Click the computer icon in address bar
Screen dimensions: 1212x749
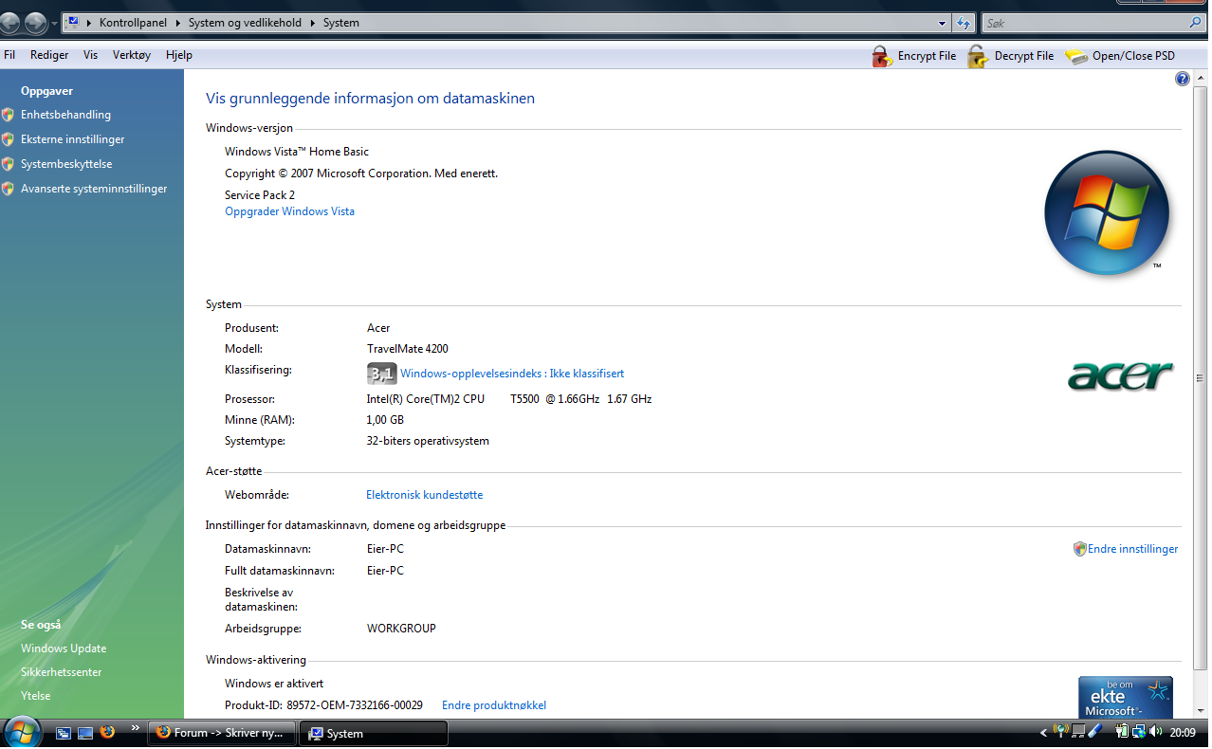pos(72,23)
